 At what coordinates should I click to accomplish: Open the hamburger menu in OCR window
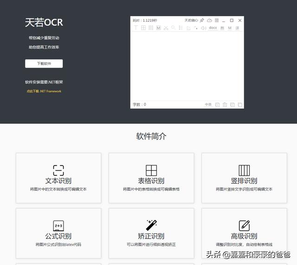[217, 20]
